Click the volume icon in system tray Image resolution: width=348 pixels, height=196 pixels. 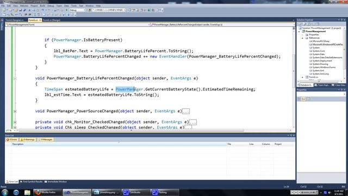tap(330, 192)
